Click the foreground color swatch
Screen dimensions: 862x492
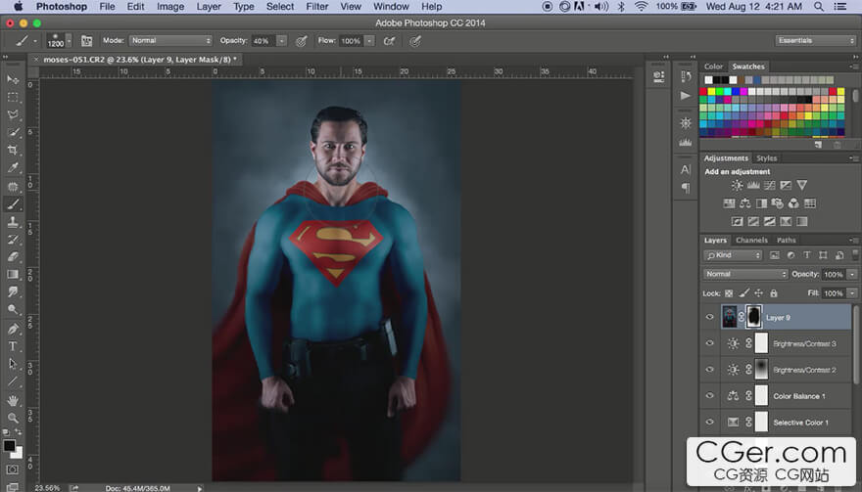(10, 446)
